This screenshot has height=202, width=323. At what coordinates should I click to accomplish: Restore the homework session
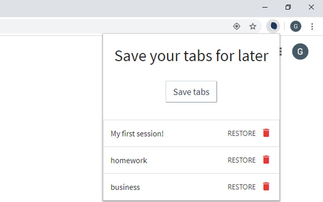241,160
